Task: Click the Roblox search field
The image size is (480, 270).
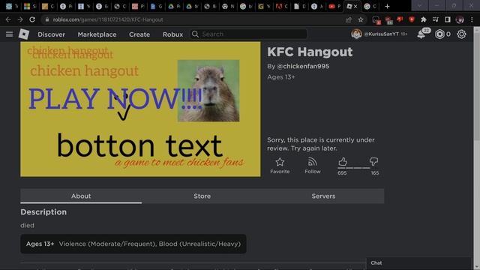Action: [248, 34]
